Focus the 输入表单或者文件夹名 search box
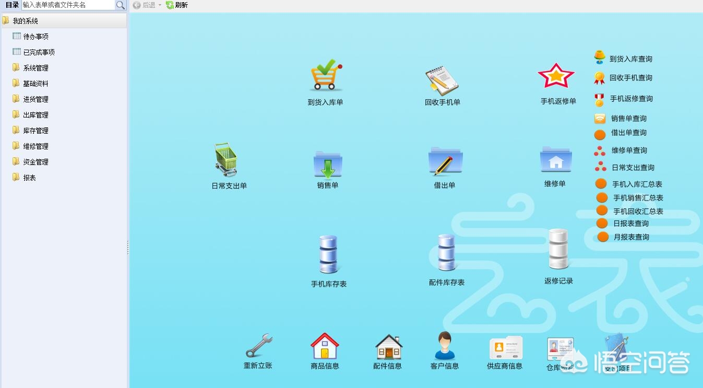This screenshot has width=703, height=388. (x=68, y=5)
